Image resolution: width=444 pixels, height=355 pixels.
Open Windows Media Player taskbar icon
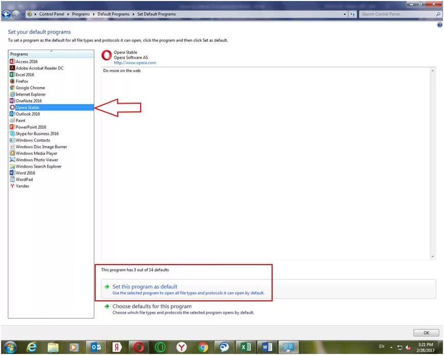click(74, 347)
